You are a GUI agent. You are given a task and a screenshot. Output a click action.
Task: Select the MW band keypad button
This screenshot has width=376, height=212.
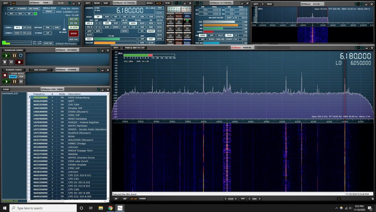pyautogui.click(x=170, y=42)
